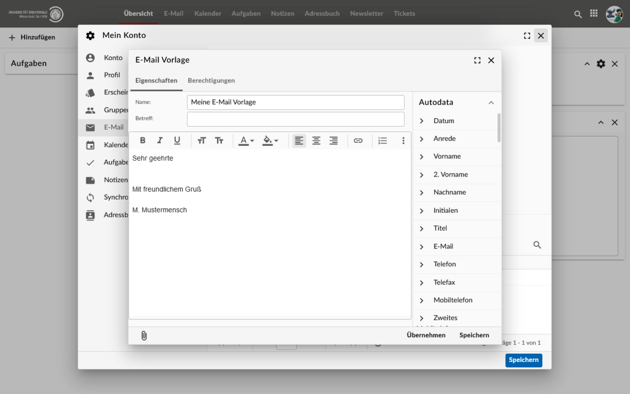
Task: Click the Übernehmen button
Action: (426, 335)
